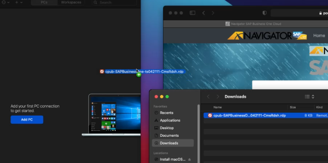Screen dimensions: 328x163
Task: Open Applications in Finder sidebar
Action: click(x=170, y=120)
